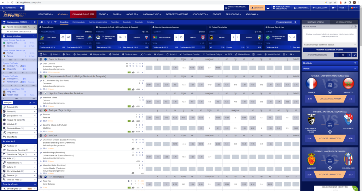
Task: Open the FIFA World Cup 2022 menu item
Action: (x=83, y=14)
